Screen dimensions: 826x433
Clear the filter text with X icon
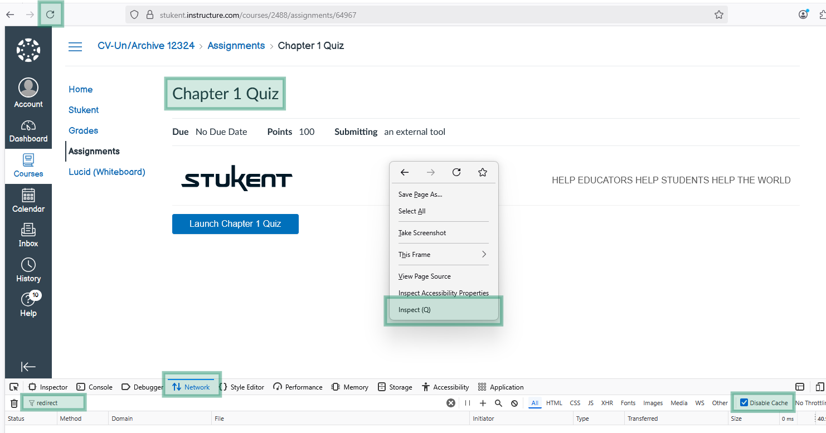[451, 403]
